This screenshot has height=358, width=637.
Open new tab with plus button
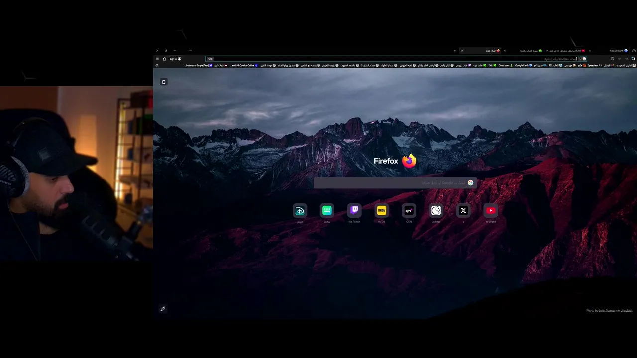pos(454,51)
